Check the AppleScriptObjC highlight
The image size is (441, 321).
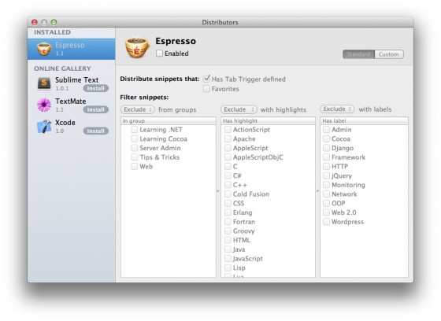(228, 157)
